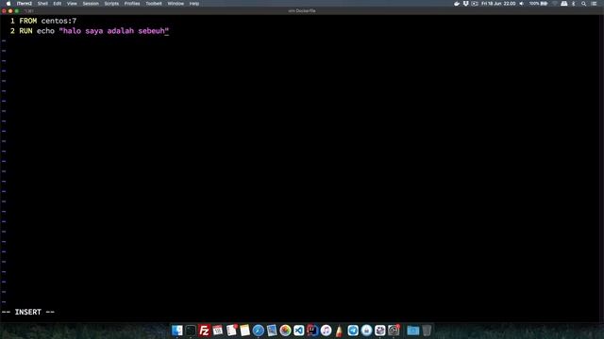Click line number 1 in vim
The image size is (604, 339).
[12, 21]
